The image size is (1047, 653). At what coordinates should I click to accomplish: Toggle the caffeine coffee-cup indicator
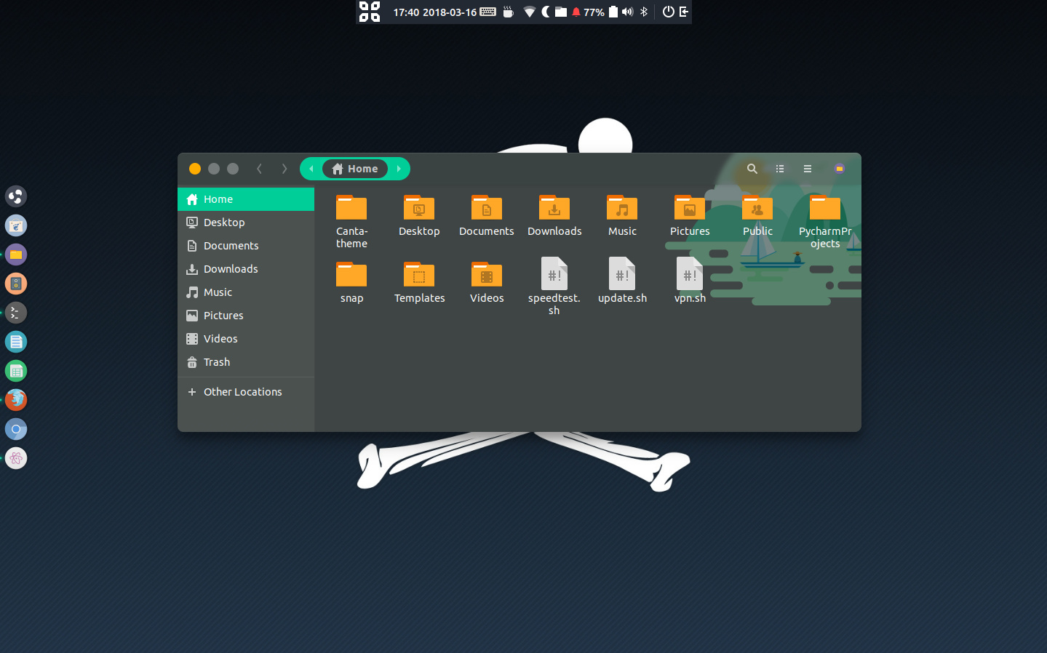tap(507, 12)
